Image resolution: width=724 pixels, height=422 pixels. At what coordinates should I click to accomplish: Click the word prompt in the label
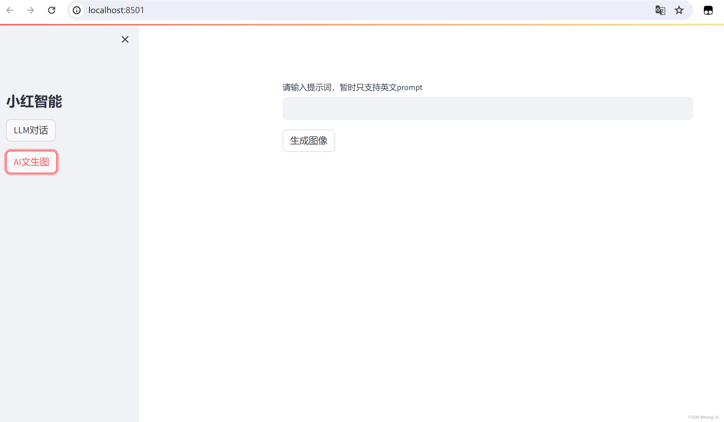pyautogui.click(x=410, y=87)
